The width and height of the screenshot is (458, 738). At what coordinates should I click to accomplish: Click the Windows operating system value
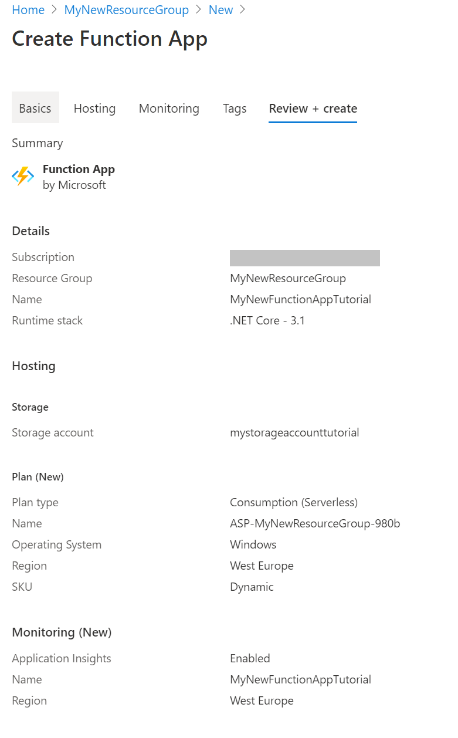click(253, 544)
